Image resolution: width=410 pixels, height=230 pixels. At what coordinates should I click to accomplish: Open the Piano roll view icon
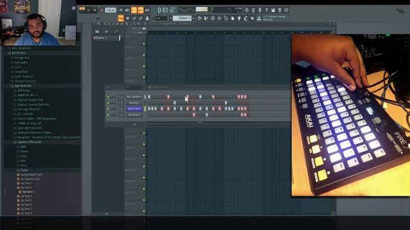pyautogui.click(x=206, y=19)
